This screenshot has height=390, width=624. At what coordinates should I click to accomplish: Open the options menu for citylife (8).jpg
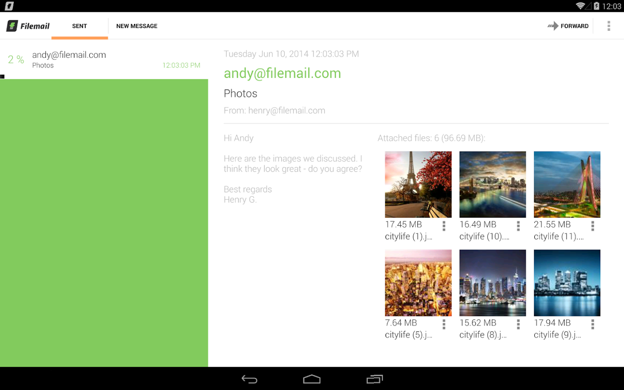pyautogui.click(x=519, y=324)
